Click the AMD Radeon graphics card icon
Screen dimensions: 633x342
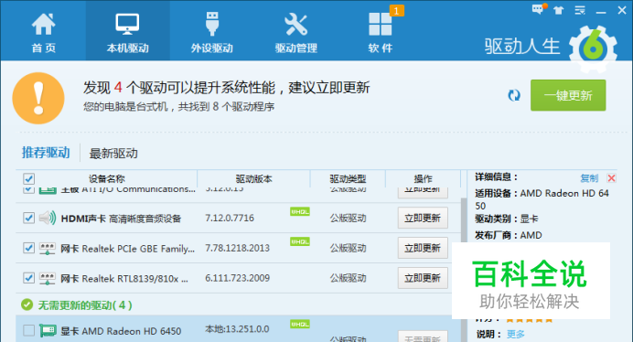[48, 331]
